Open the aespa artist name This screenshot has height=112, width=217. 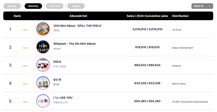[x=57, y=48]
